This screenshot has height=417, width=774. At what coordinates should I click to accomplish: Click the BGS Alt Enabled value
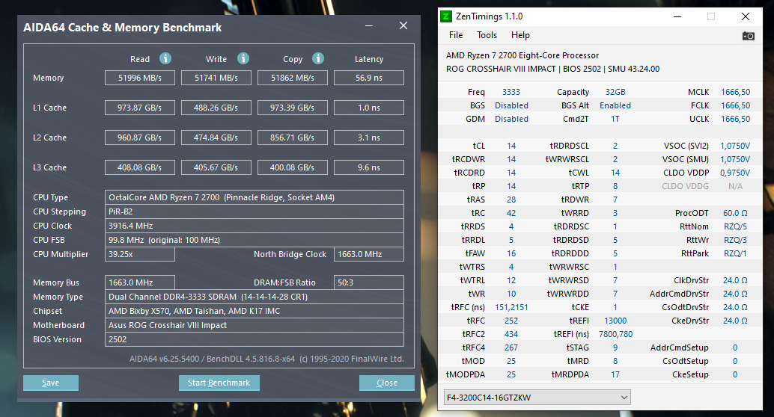tap(615, 105)
